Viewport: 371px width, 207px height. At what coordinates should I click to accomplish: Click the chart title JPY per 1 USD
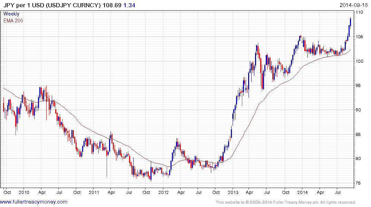24,5
